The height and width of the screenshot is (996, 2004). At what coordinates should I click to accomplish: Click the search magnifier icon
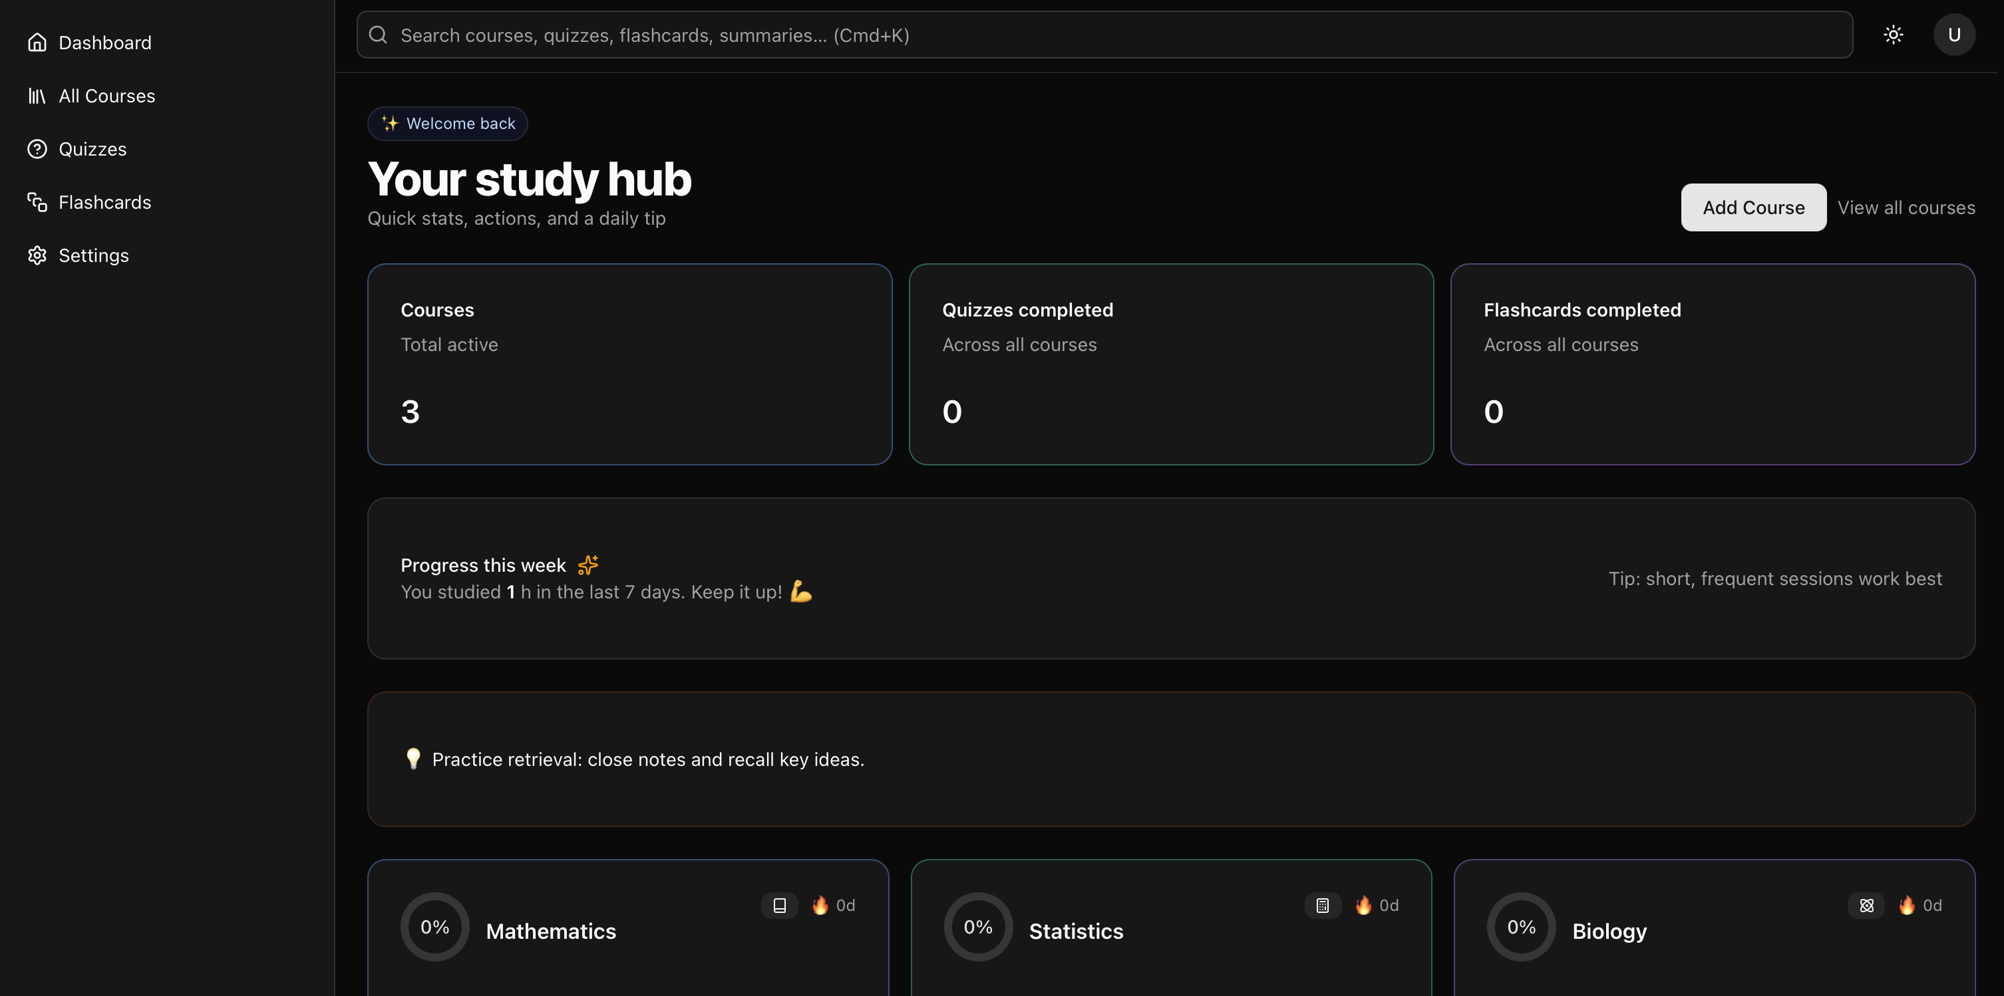coord(378,34)
